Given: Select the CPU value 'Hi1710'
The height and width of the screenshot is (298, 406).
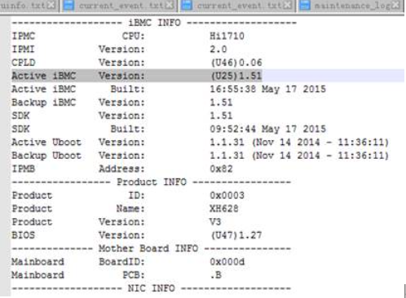Looking at the screenshot, I should 227,36.
